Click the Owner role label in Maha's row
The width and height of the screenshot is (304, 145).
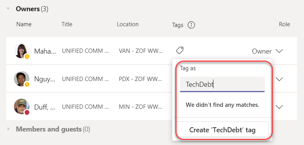[262, 51]
